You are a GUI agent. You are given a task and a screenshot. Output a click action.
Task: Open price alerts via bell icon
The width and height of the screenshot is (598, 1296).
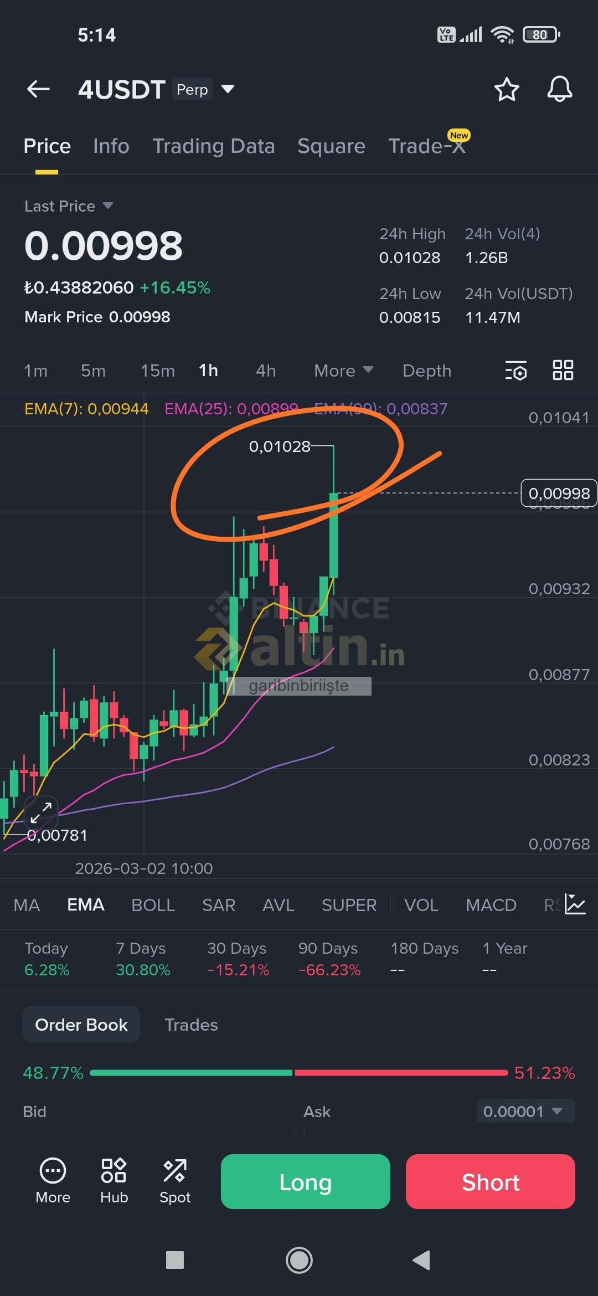(560, 89)
